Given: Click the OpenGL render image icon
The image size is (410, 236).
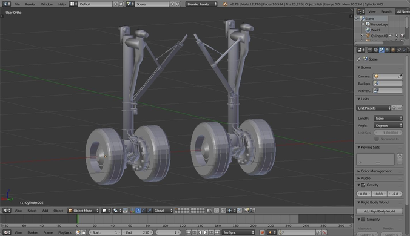Looking at the screenshot, I should 246,211.
